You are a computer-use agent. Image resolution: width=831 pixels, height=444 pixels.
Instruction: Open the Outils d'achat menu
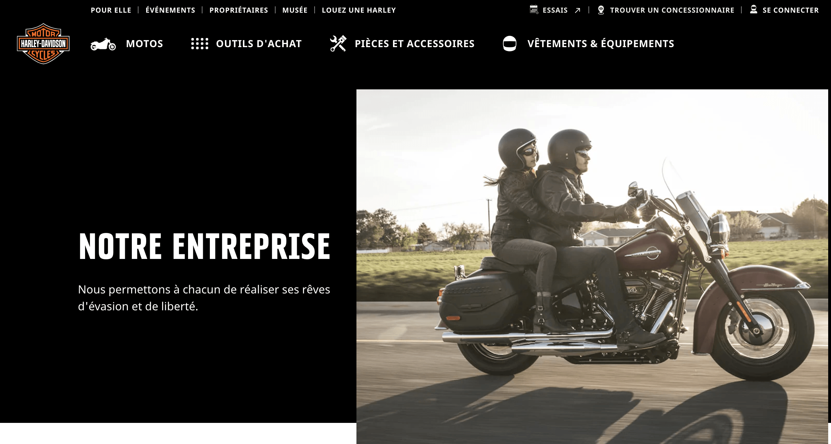tap(259, 44)
